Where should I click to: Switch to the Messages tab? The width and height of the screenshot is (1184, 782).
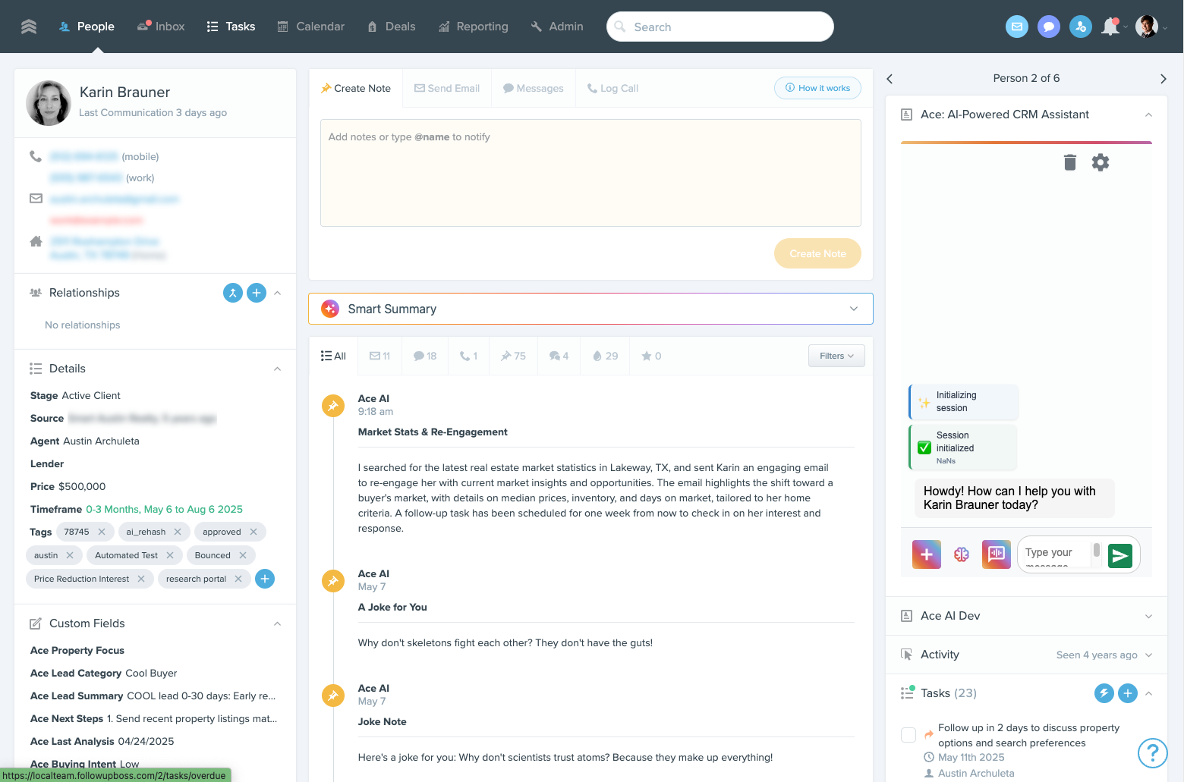pos(534,89)
